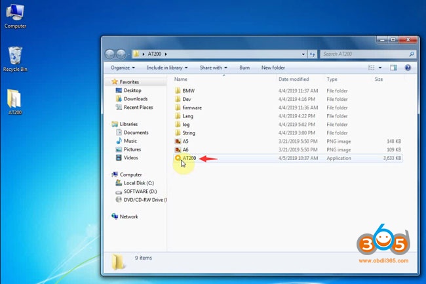Open the AT200 application file
This screenshot has width=426, height=284.
coord(189,158)
